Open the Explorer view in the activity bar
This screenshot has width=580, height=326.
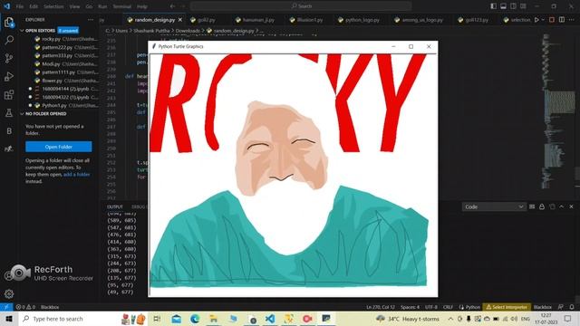point(9,22)
